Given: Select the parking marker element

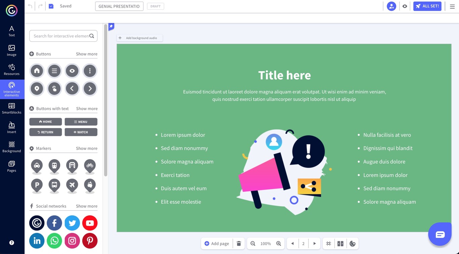Looking at the screenshot, I should (x=37, y=184).
